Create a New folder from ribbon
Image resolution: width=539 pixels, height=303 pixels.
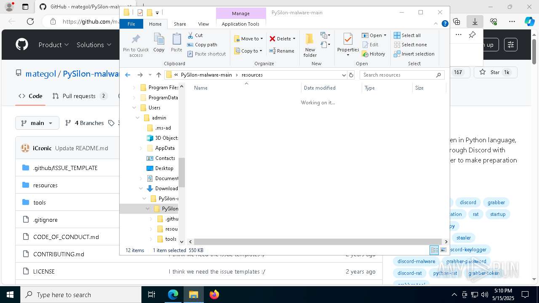tap(310, 45)
